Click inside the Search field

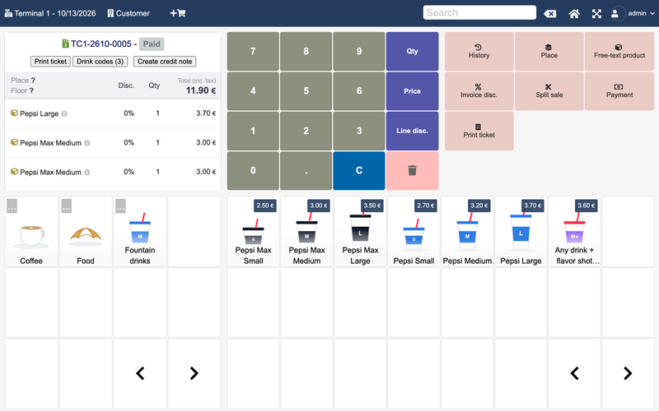tap(479, 12)
